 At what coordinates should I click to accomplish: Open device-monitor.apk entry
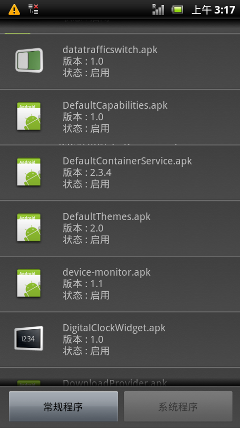tap(120, 284)
